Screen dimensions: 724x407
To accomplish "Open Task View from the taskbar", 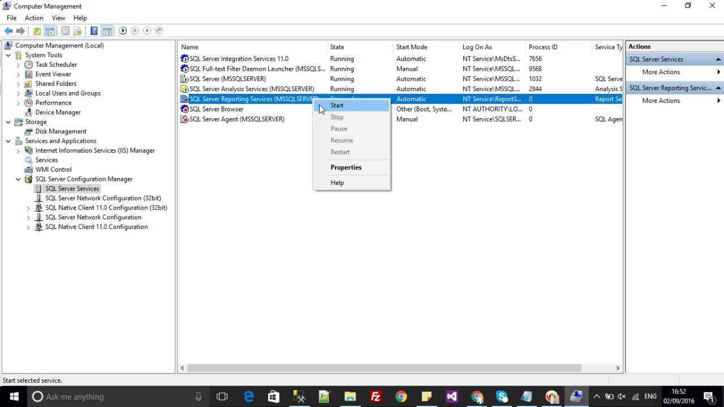I will click(222, 396).
